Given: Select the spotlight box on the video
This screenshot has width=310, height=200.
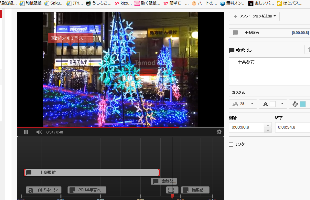Looking at the screenshot, I should coord(121,68).
